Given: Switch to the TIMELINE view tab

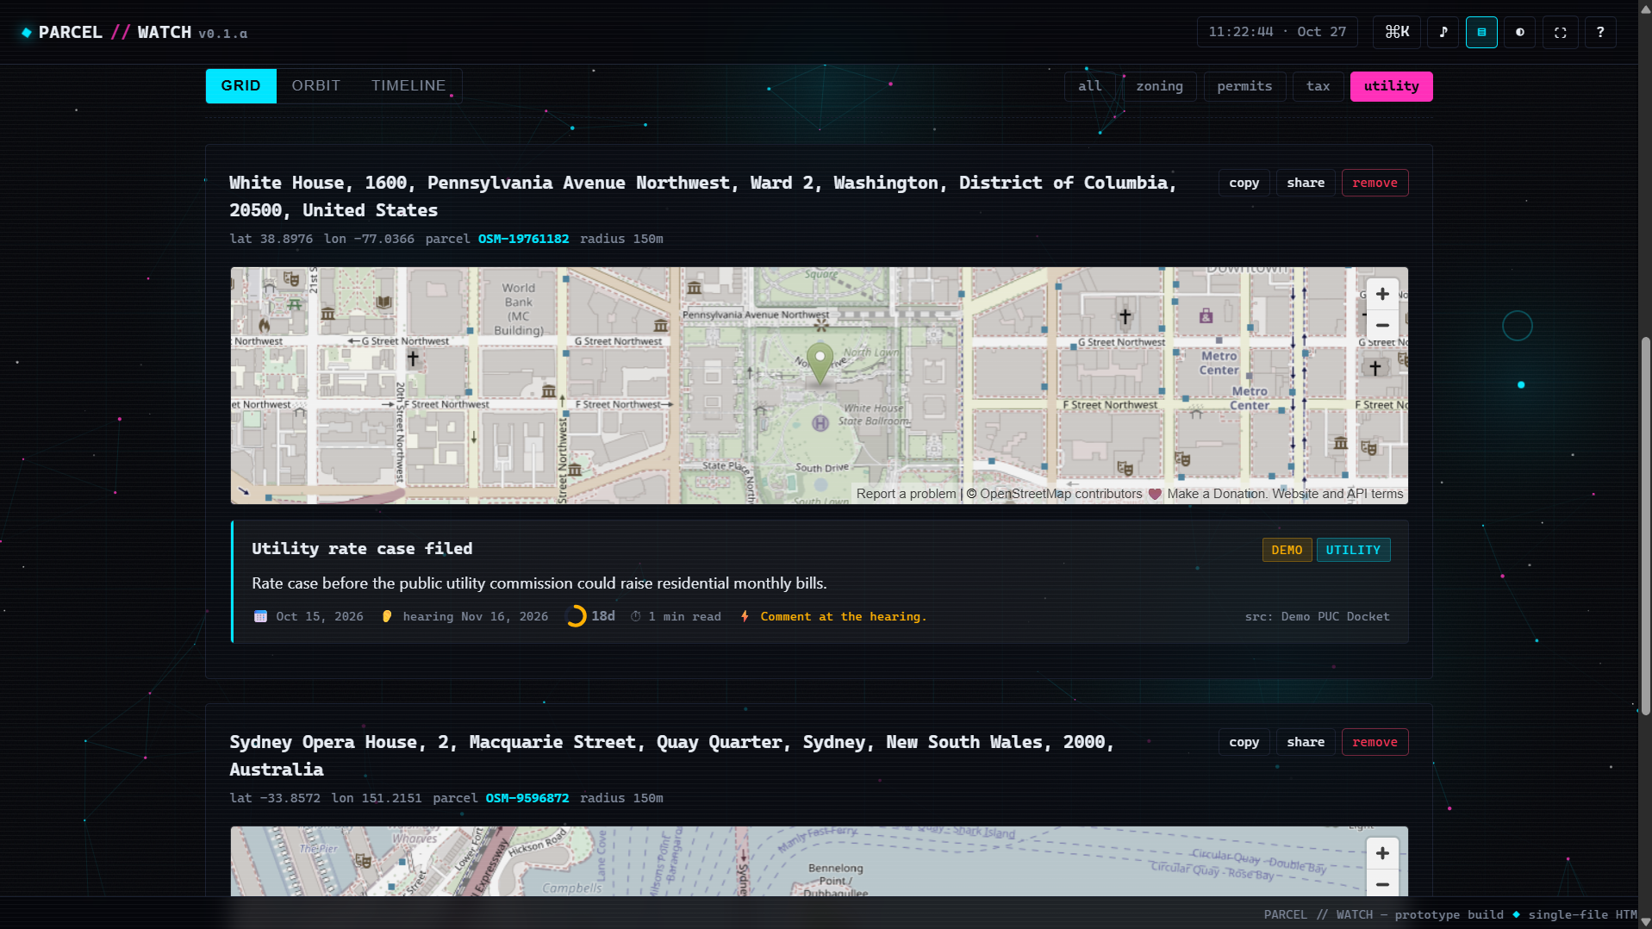Looking at the screenshot, I should pyautogui.click(x=408, y=85).
